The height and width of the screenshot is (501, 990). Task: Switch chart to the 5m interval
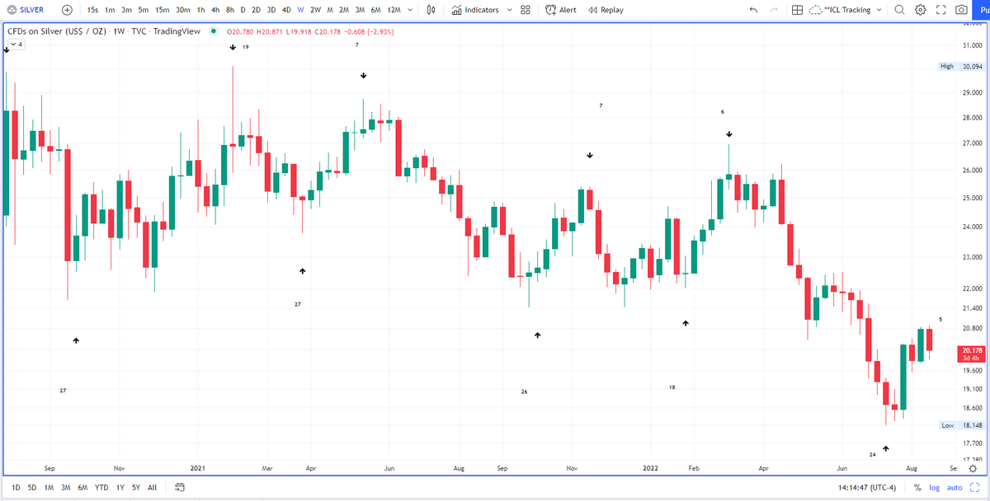(144, 10)
